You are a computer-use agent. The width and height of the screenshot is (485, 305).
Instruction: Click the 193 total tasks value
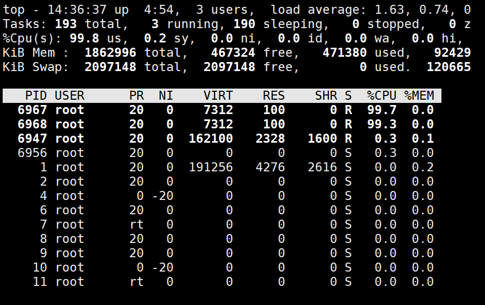[66, 24]
